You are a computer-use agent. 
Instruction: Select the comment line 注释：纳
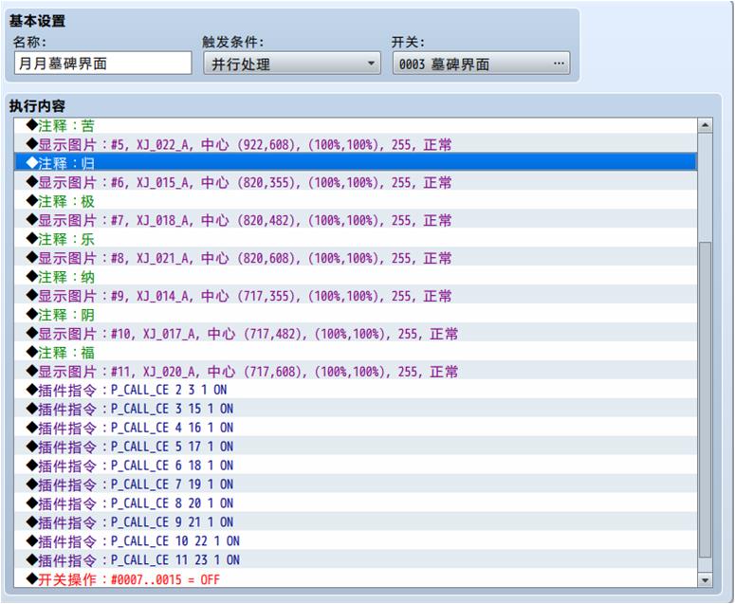tap(356, 277)
